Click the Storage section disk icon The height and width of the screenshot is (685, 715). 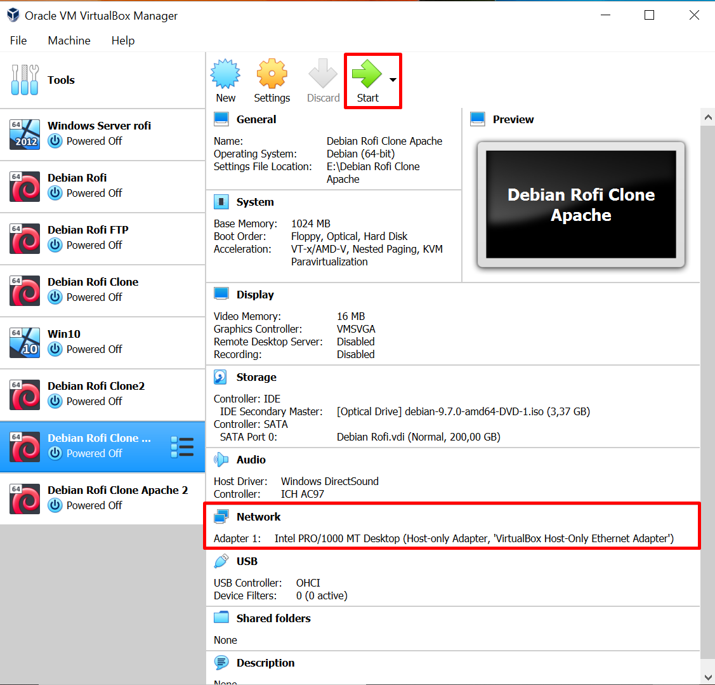[x=220, y=377]
